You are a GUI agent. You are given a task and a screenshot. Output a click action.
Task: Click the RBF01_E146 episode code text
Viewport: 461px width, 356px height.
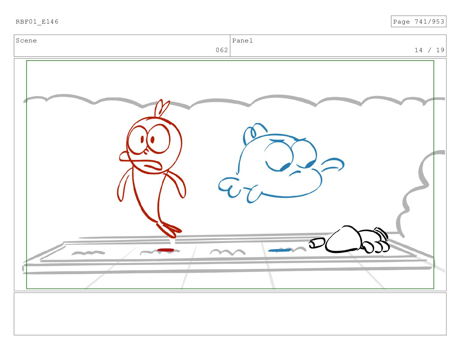click(37, 22)
